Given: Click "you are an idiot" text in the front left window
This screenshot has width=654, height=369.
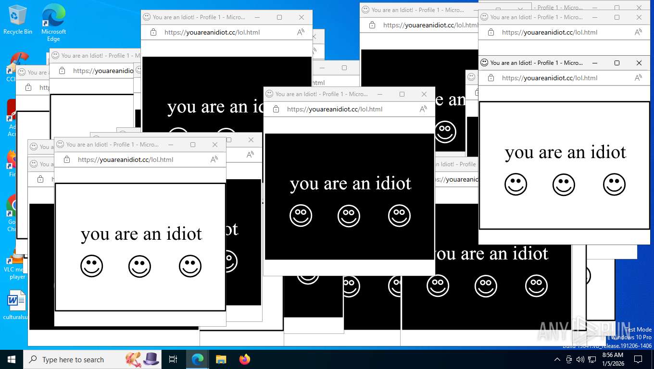Looking at the screenshot, I should (x=141, y=234).
